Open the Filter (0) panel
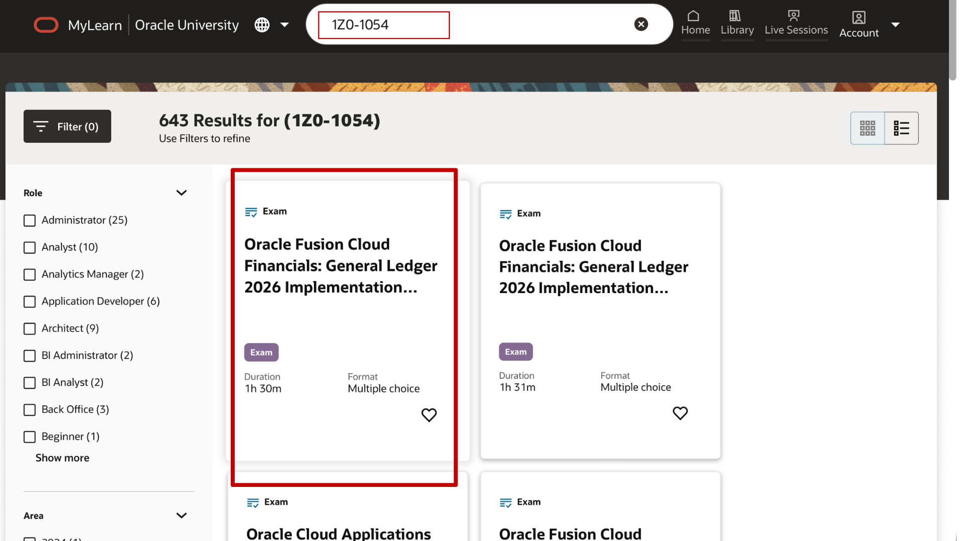This screenshot has width=963, height=541. pos(67,126)
